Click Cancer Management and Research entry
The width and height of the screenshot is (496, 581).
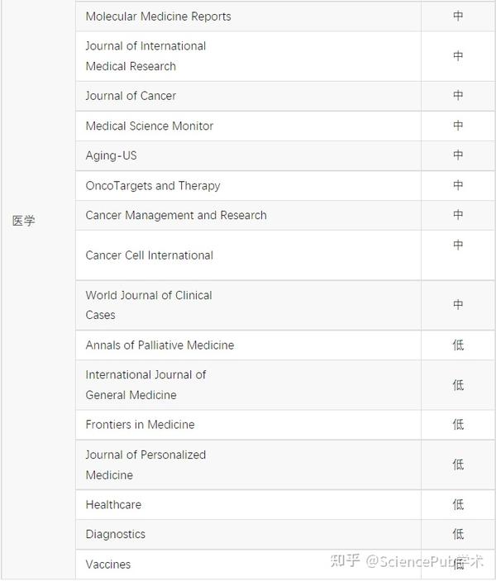pos(176,215)
